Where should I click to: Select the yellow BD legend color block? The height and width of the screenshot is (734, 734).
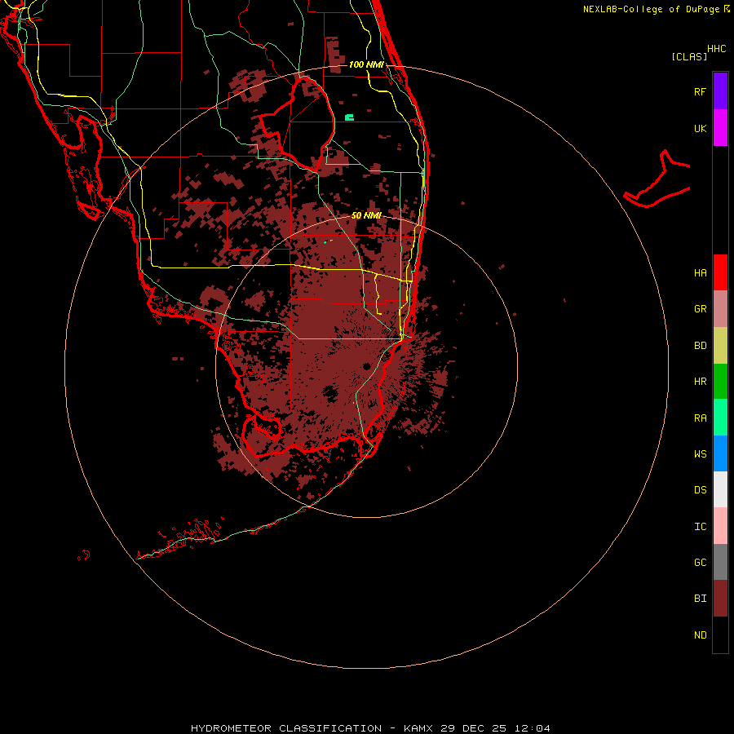pos(720,346)
